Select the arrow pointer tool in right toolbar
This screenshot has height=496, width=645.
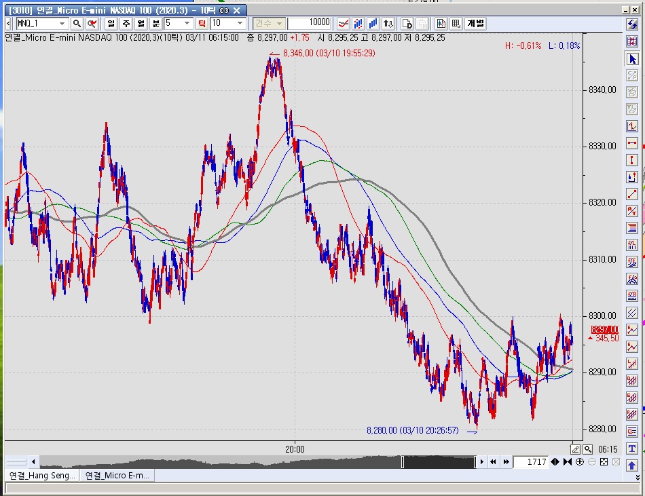tap(632, 59)
